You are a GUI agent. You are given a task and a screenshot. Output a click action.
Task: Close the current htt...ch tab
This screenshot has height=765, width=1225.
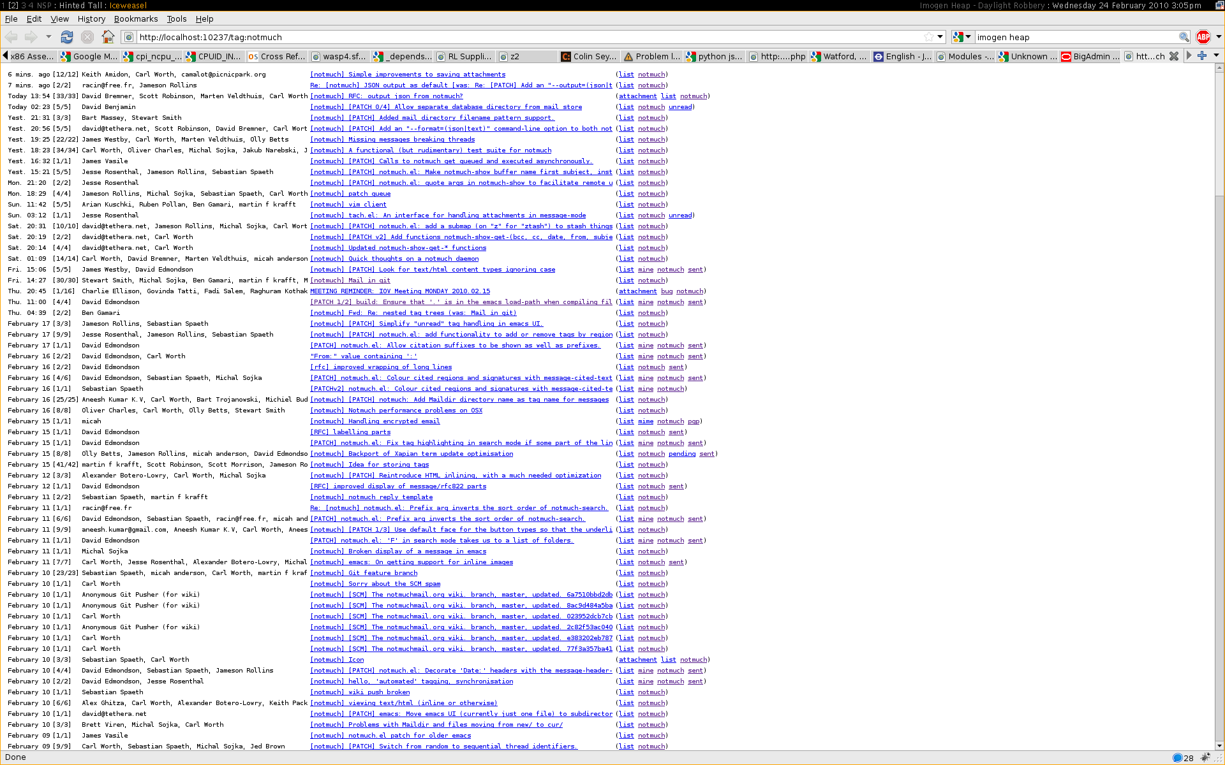coord(1173,56)
